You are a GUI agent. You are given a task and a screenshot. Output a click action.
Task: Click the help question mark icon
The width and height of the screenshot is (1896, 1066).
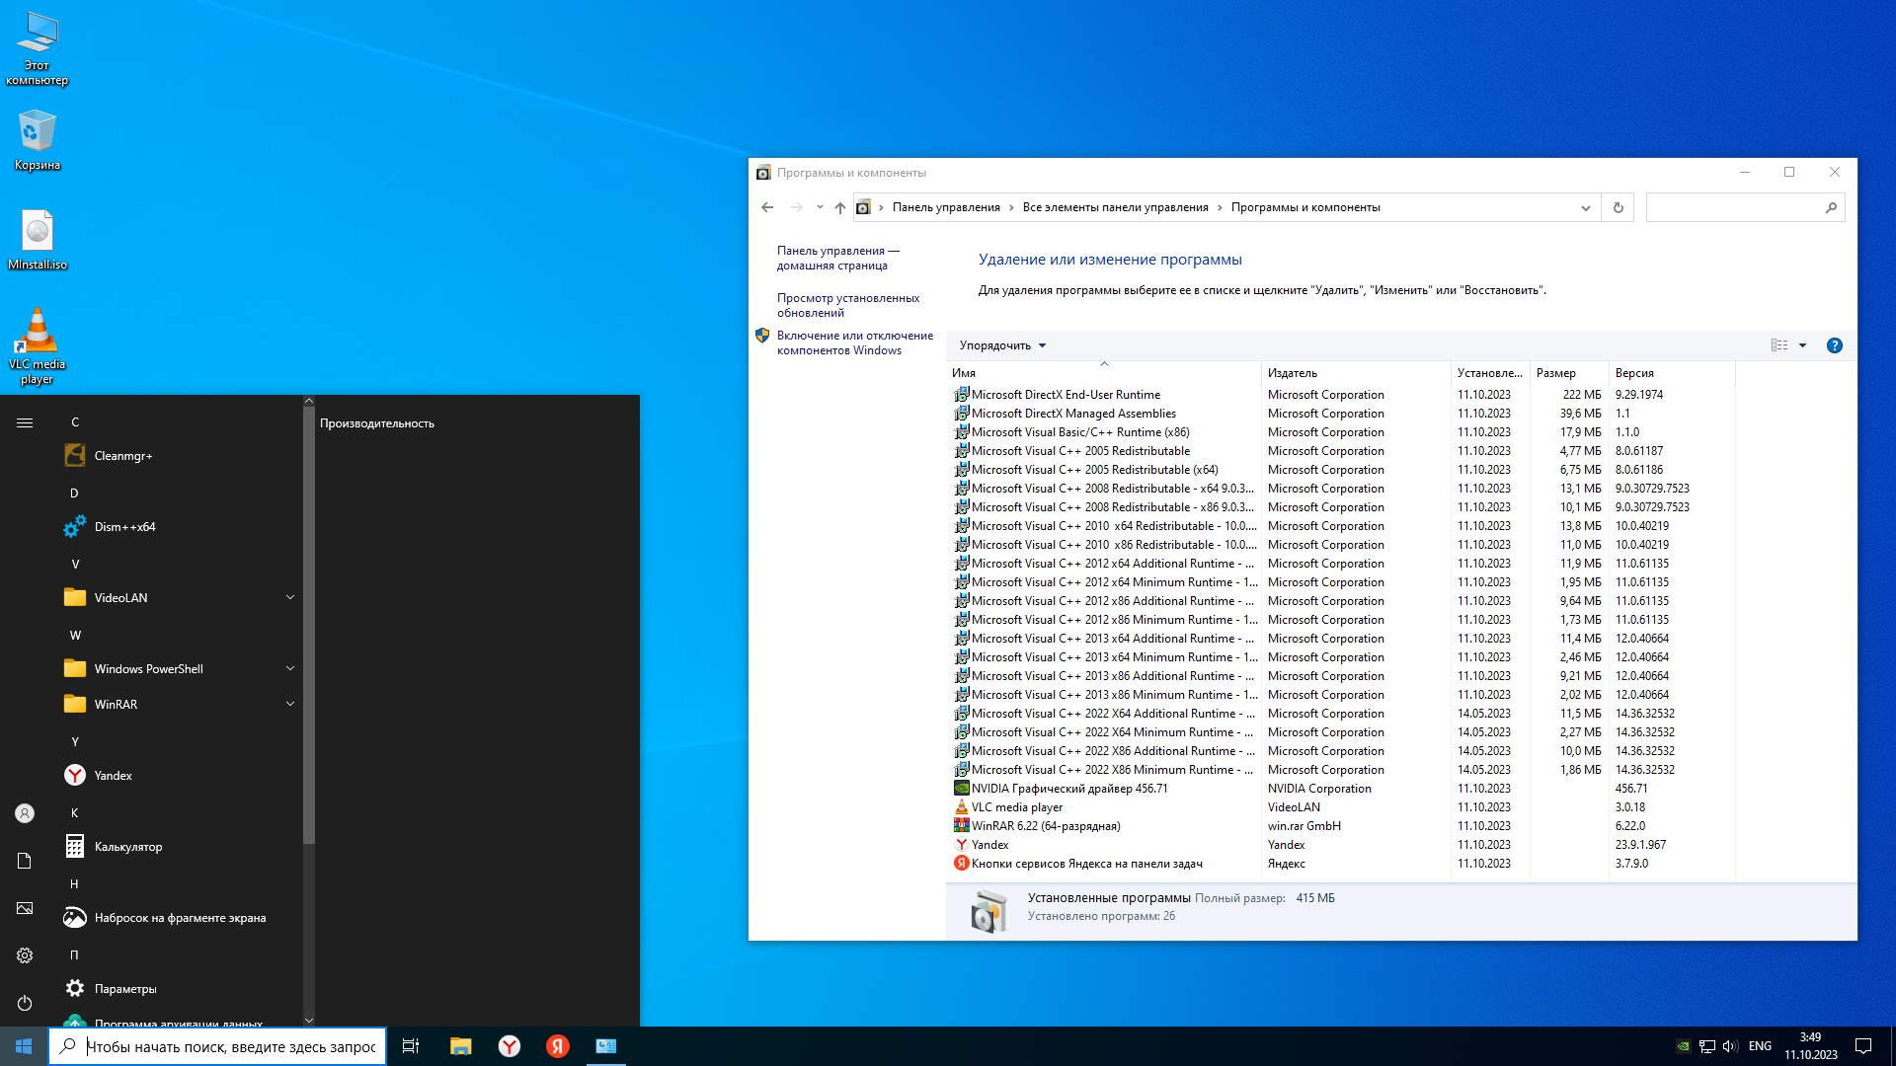click(x=1834, y=345)
